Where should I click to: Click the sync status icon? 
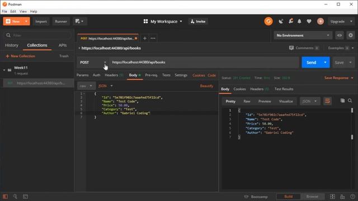[268, 21]
